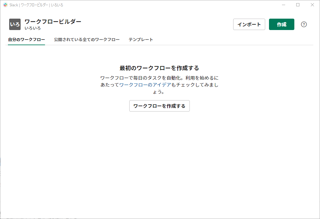The height and width of the screenshot is (219, 320).
Task: Click the taskbar at the screen bottom
Action: tap(160, 217)
